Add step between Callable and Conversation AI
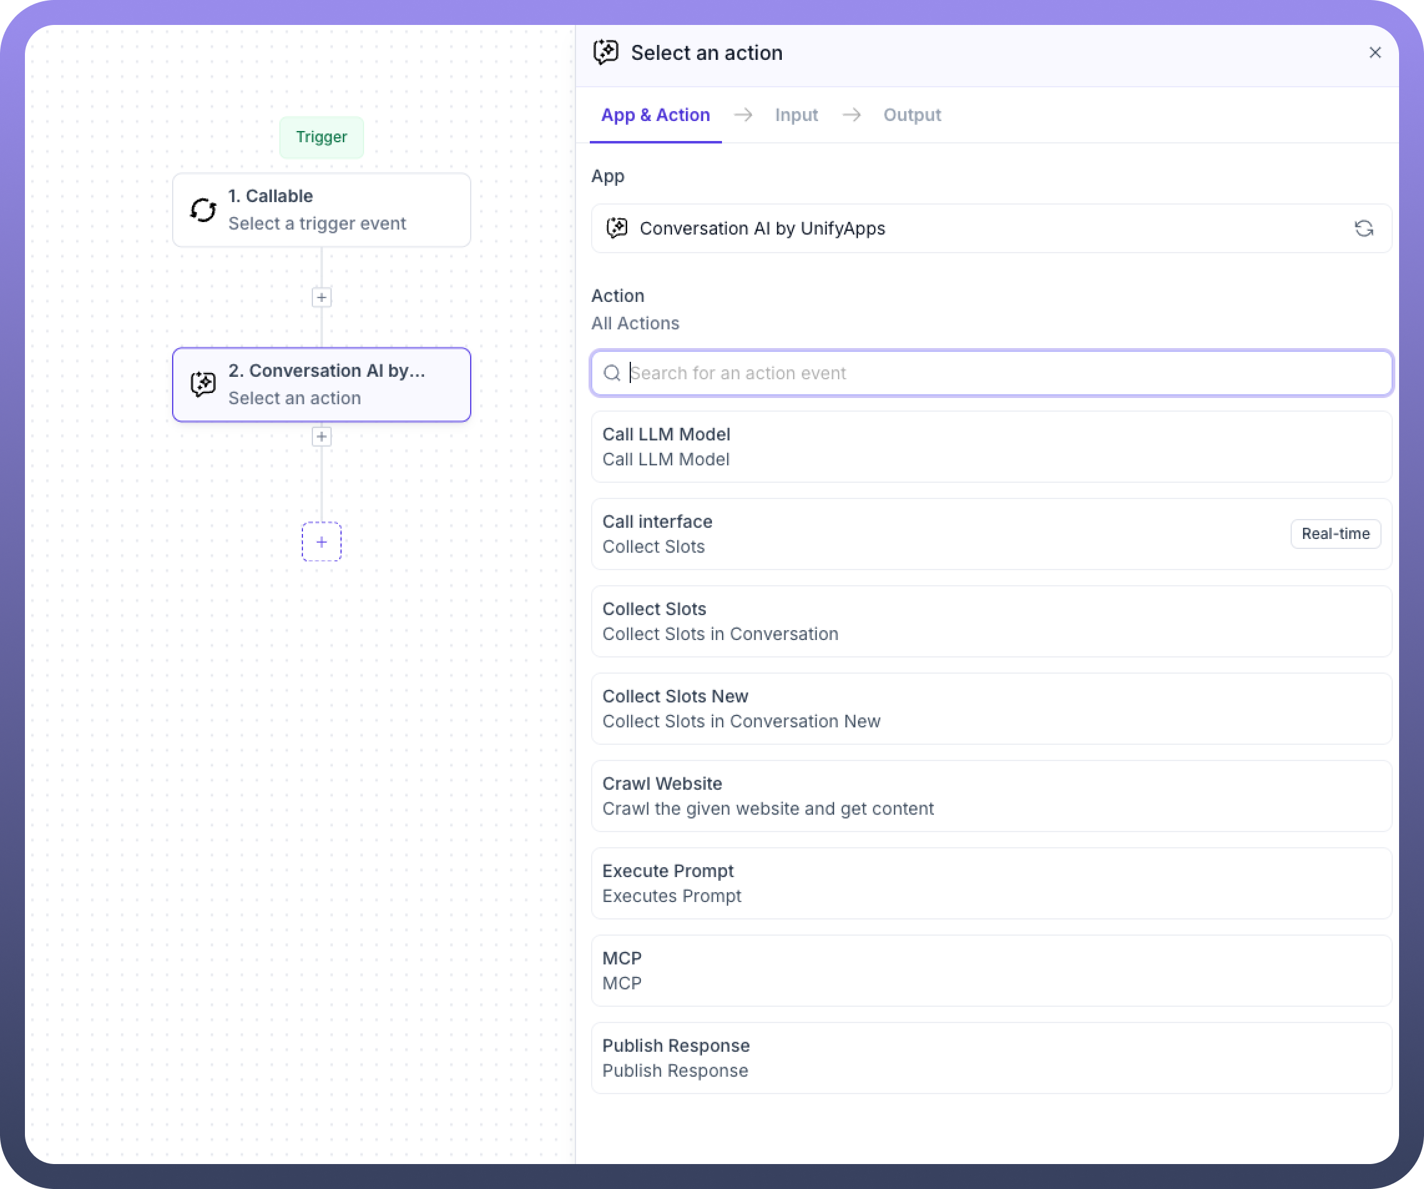 click(322, 297)
